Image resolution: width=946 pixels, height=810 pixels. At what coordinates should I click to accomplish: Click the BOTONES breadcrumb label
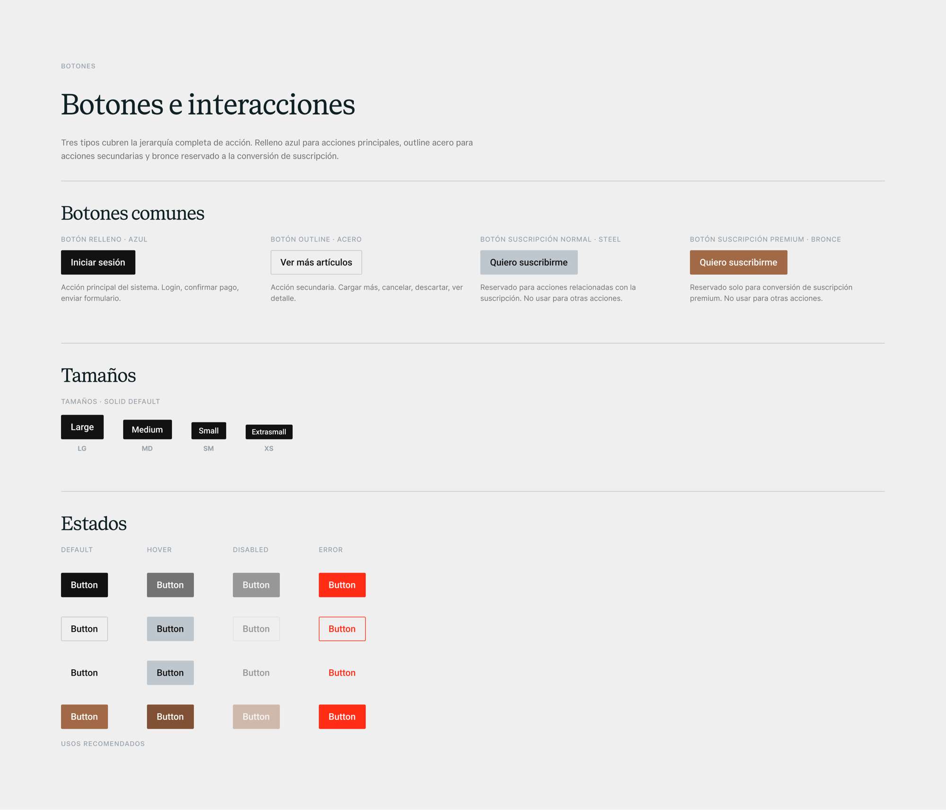click(78, 66)
